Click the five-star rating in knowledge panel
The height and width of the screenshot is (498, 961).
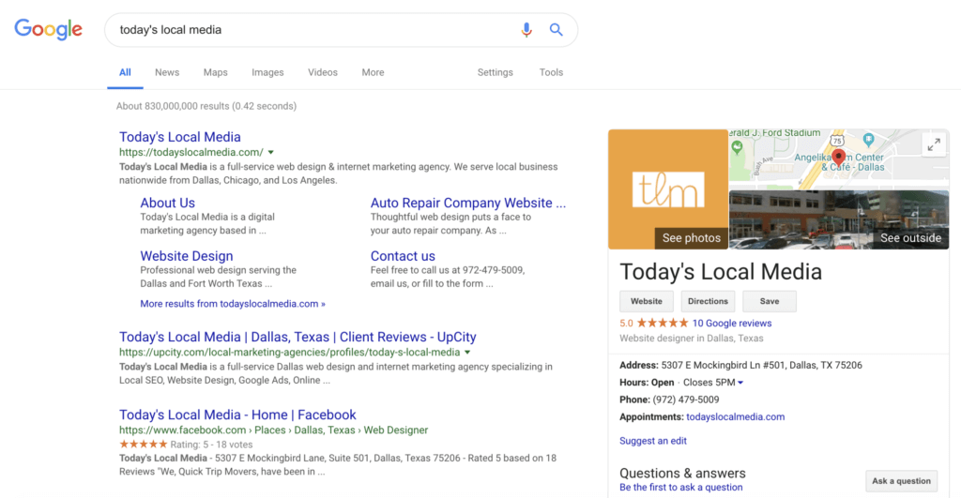click(662, 323)
